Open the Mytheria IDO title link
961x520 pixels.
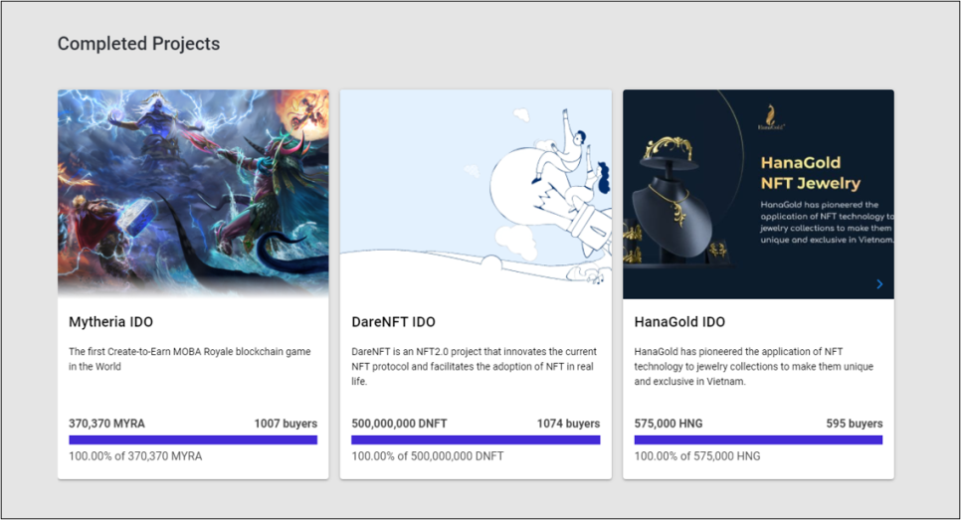tap(111, 322)
